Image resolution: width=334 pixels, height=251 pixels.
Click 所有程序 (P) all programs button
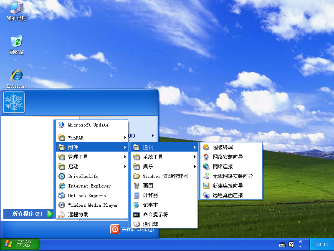pyautogui.click(x=28, y=214)
